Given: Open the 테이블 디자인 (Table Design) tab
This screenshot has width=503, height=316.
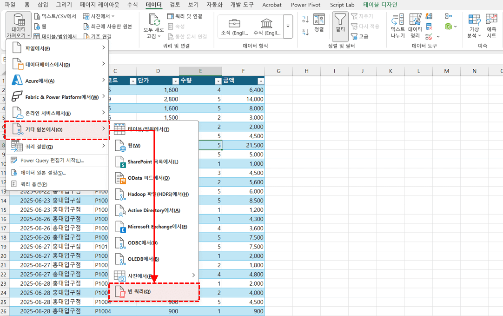Looking at the screenshot, I should click(380, 5).
